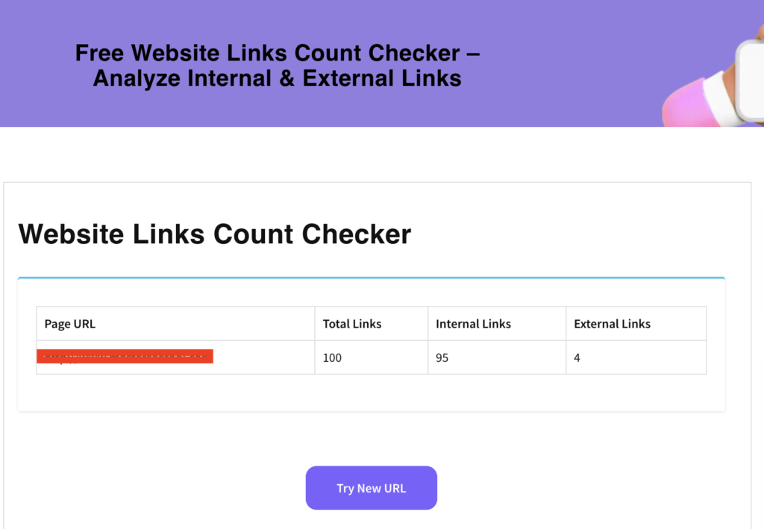Image resolution: width=764 pixels, height=529 pixels.
Task: Click the Internal Links count 95
Action: tap(442, 357)
